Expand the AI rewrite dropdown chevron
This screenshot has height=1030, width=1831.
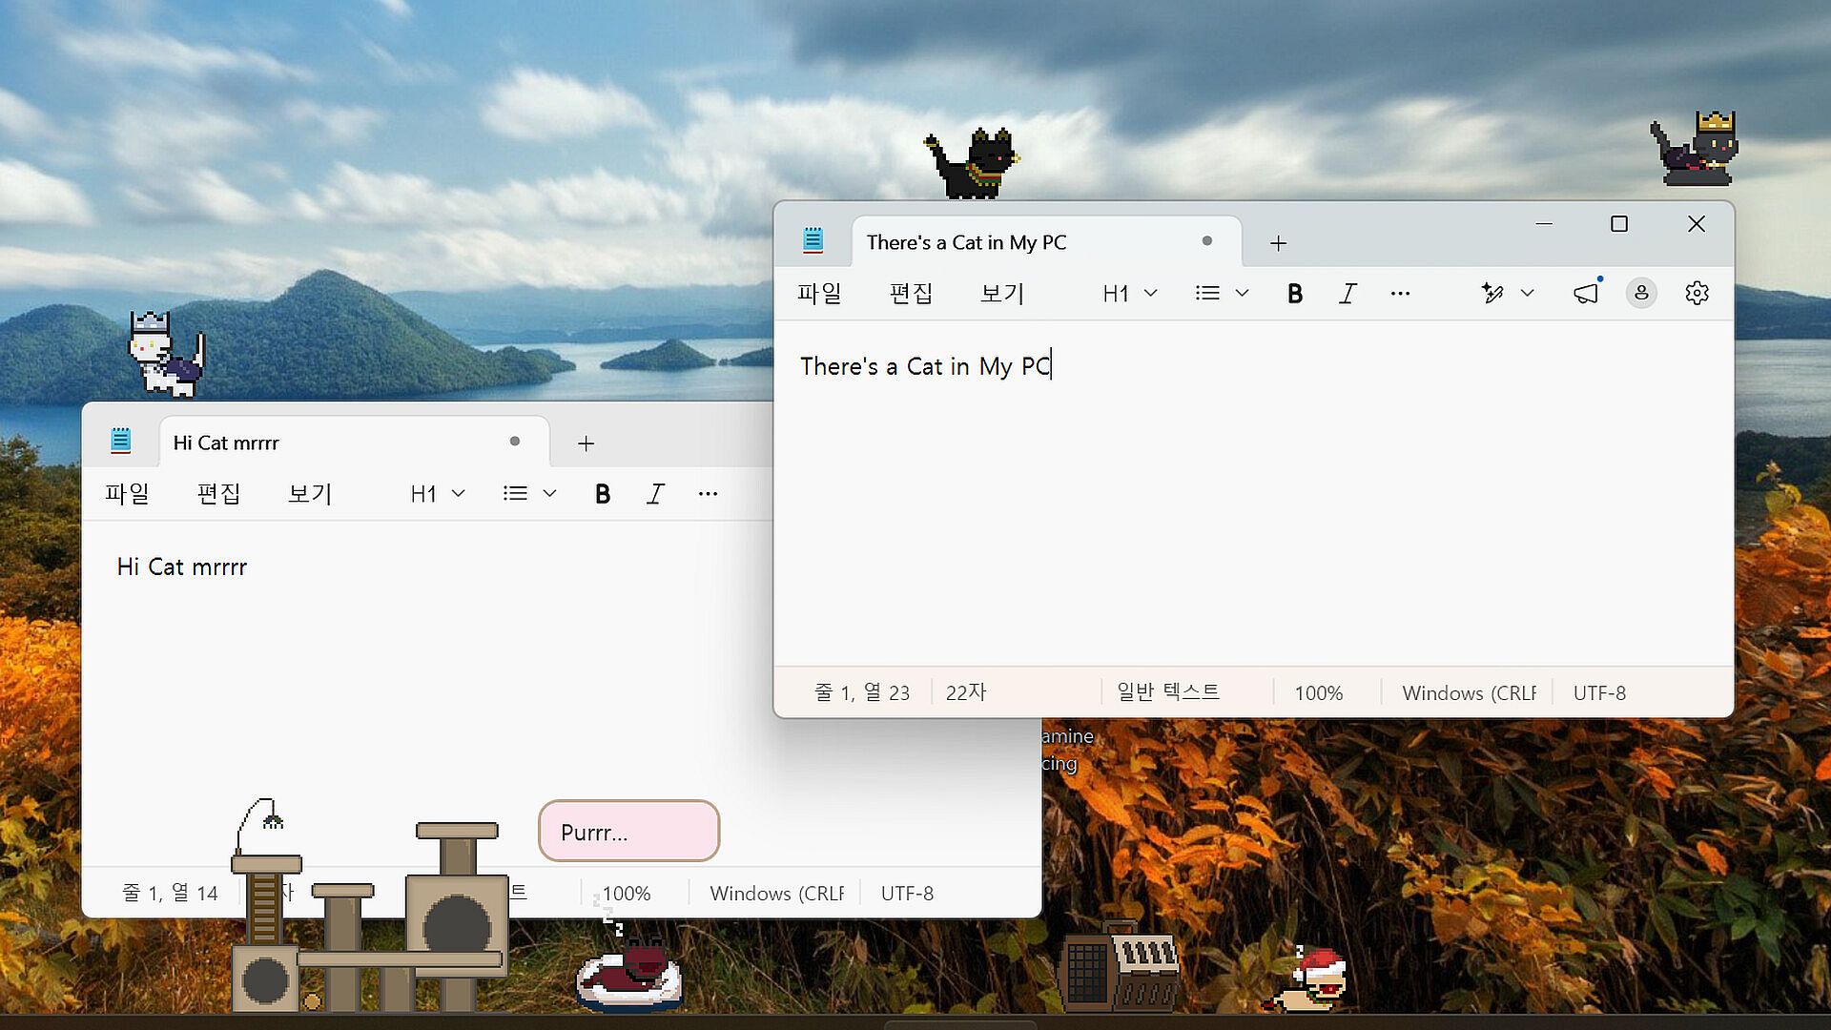click(1527, 293)
